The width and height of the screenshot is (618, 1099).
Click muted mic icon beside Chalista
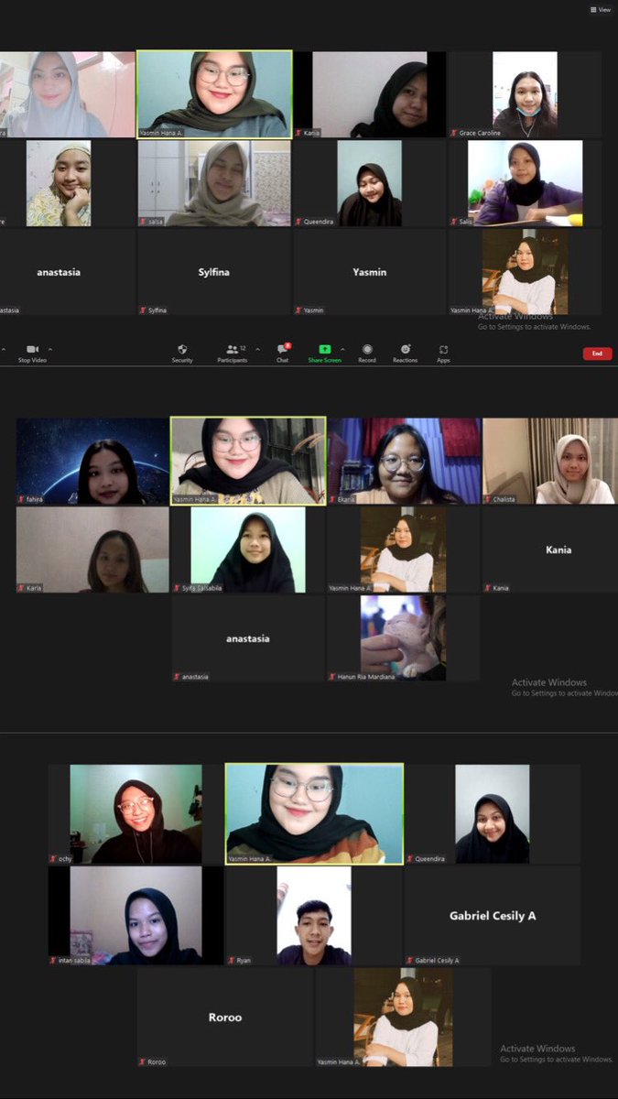click(488, 499)
